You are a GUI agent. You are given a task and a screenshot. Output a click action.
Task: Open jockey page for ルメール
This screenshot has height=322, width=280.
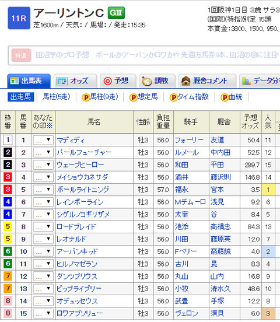[x=187, y=153]
